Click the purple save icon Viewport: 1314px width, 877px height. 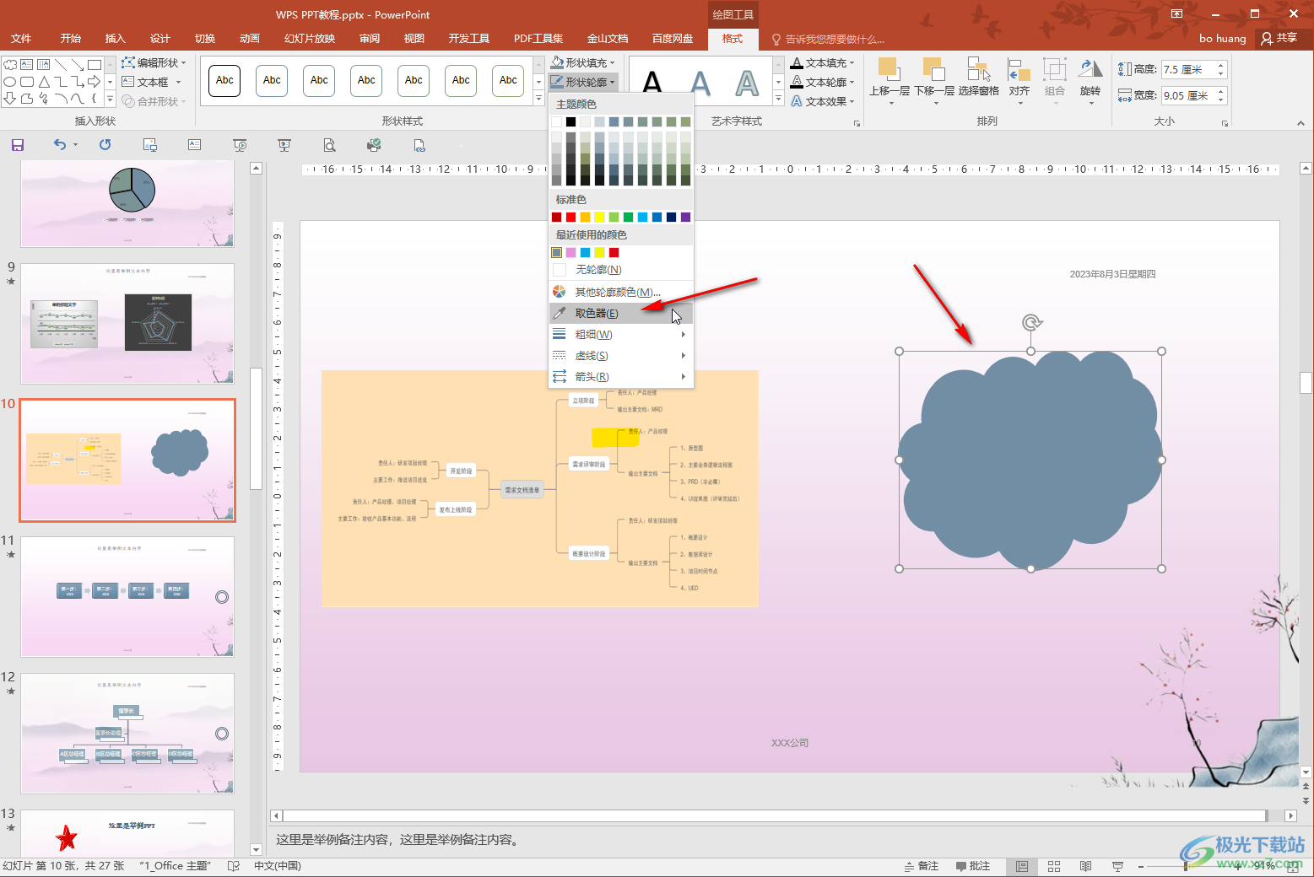click(x=18, y=145)
